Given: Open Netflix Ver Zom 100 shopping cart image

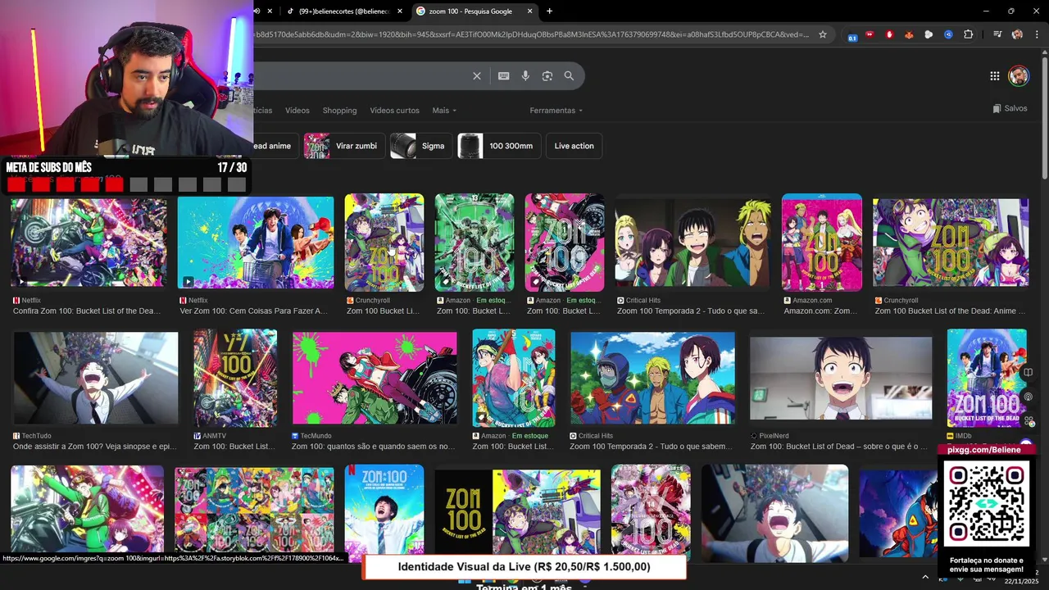Looking at the screenshot, I should tap(256, 243).
